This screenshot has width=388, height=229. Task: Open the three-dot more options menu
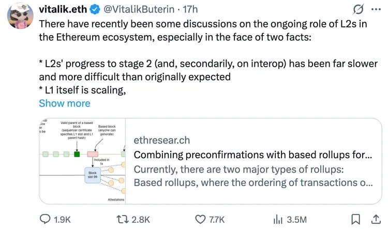coord(375,10)
